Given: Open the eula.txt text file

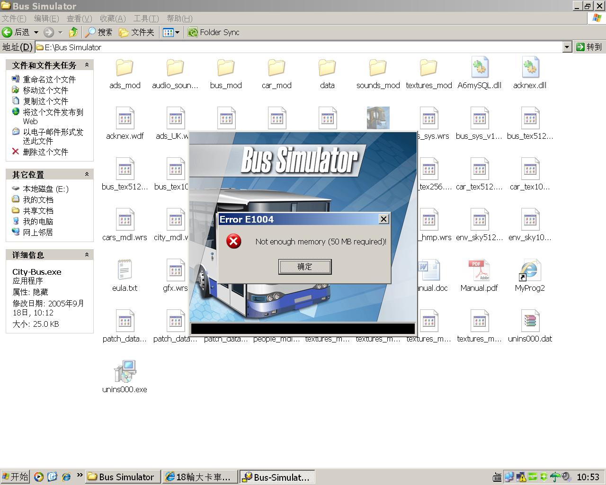Looking at the screenshot, I should click(125, 271).
